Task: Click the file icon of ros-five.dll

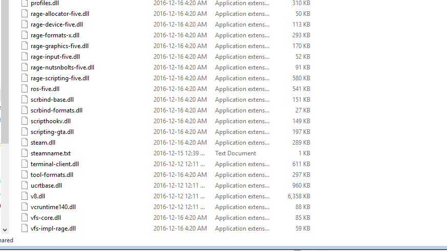Action: click(25, 89)
